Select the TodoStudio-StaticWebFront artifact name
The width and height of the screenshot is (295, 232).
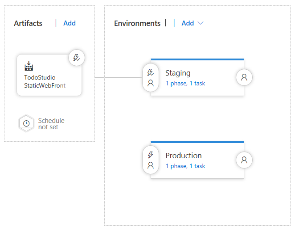[x=45, y=81]
